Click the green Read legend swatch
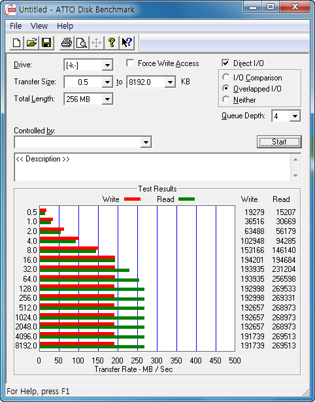Screen dimensions: 315x402 coord(187,199)
